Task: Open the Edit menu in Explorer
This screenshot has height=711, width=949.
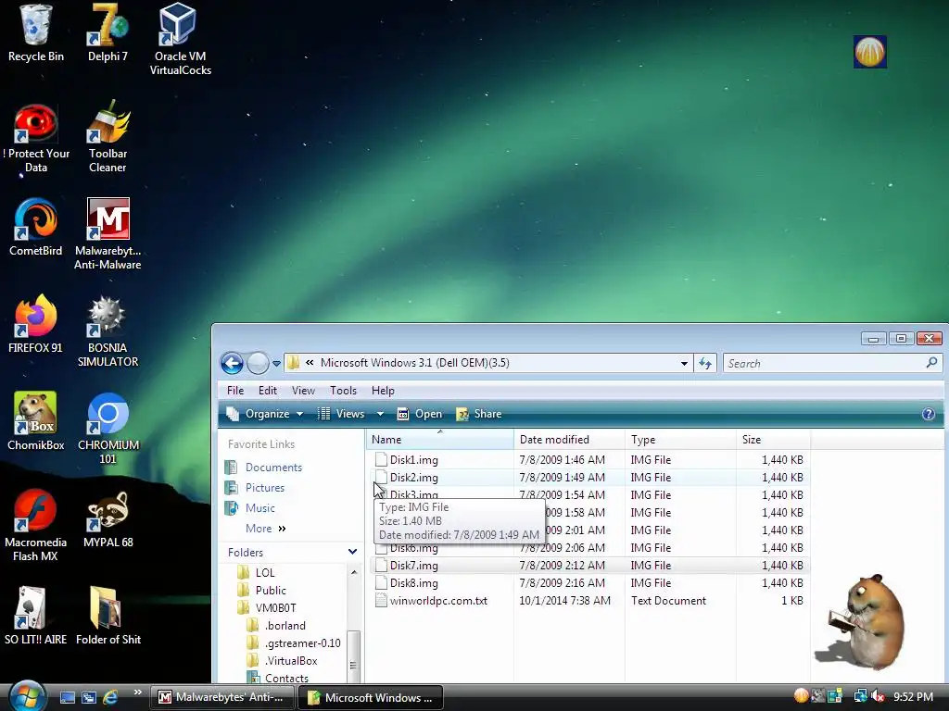Action: (x=268, y=391)
